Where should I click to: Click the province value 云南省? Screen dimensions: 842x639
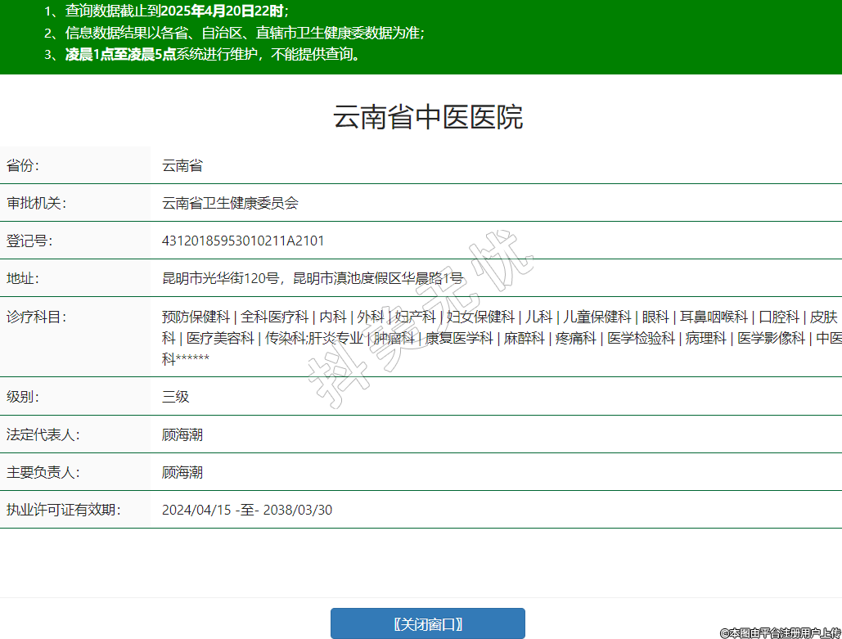pos(182,165)
